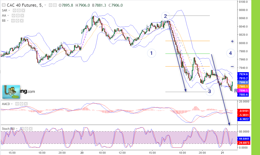Click the blue 7924.6 price label
This screenshot has height=155, width=260.
pyautogui.click(x=243, y=74)
